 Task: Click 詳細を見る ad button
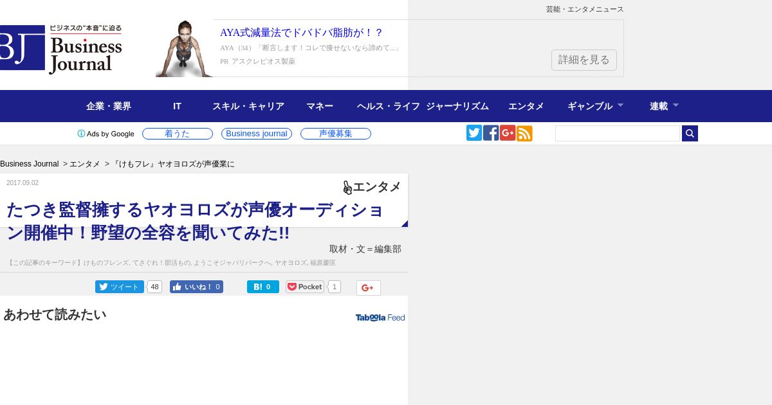pos(584,60)
